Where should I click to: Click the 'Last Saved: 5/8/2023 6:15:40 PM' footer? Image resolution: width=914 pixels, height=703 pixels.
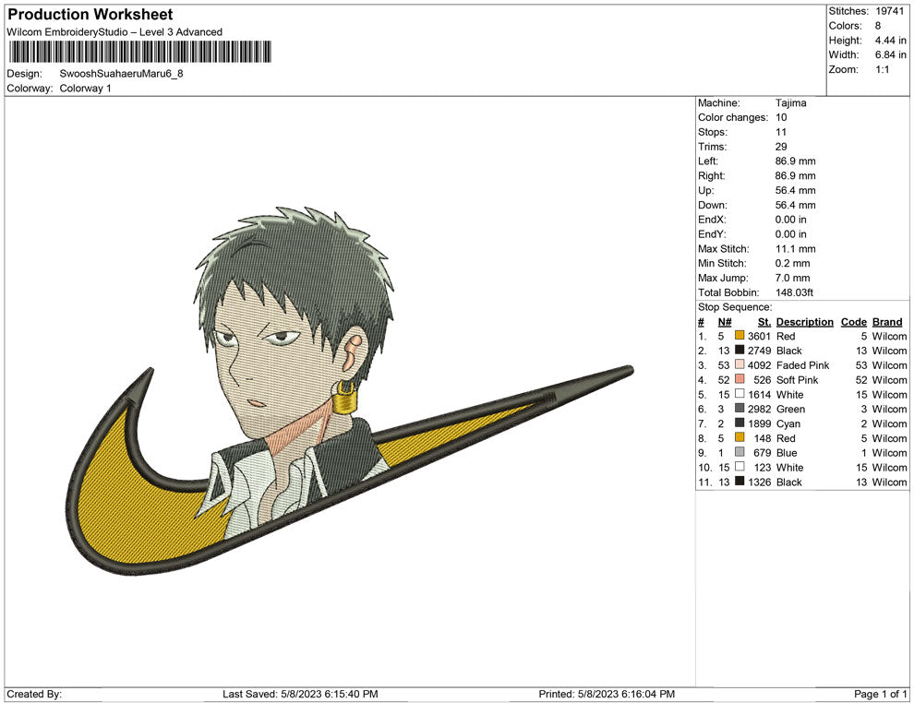[300, 694]
